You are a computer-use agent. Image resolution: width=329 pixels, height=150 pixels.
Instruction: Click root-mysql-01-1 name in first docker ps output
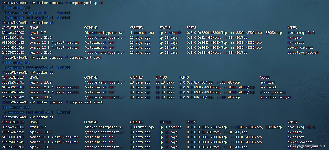(x=301, y=33)
